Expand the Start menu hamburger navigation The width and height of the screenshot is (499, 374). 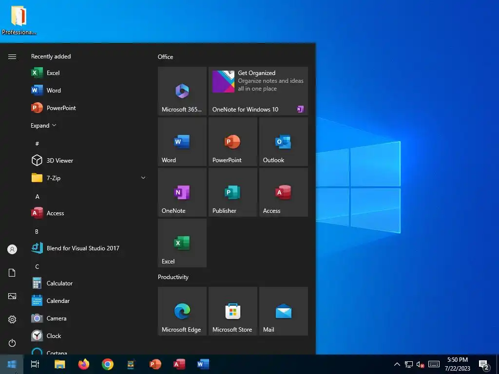point(12,56)
